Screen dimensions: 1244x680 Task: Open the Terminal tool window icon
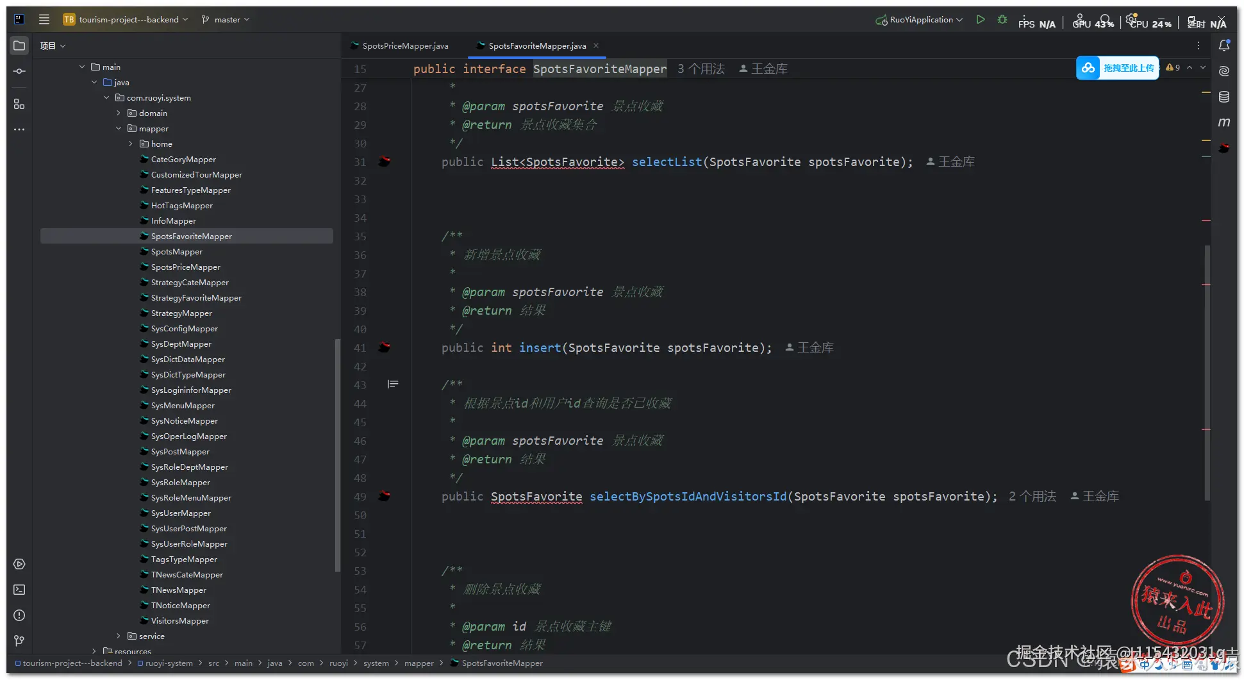[19, 590]
